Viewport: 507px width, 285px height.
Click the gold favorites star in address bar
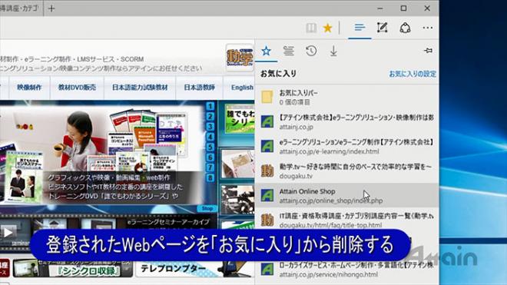click(x=327, y=28)
